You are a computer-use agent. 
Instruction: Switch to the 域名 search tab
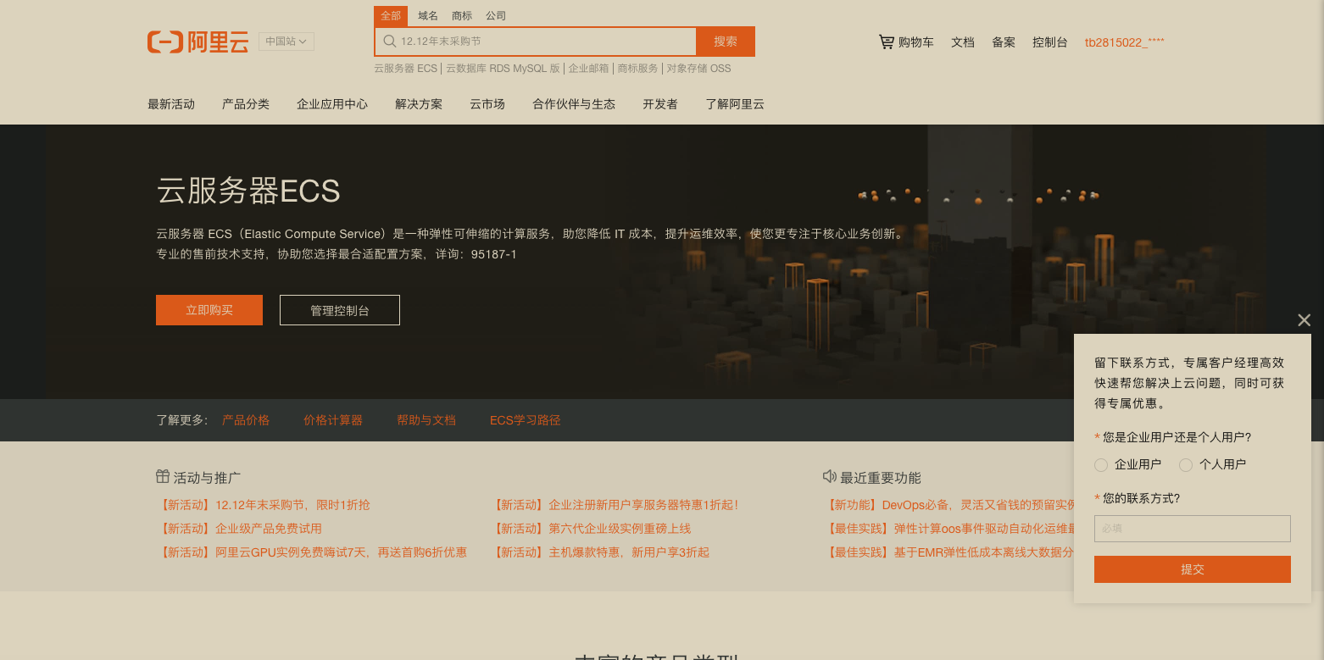(428, 16)
